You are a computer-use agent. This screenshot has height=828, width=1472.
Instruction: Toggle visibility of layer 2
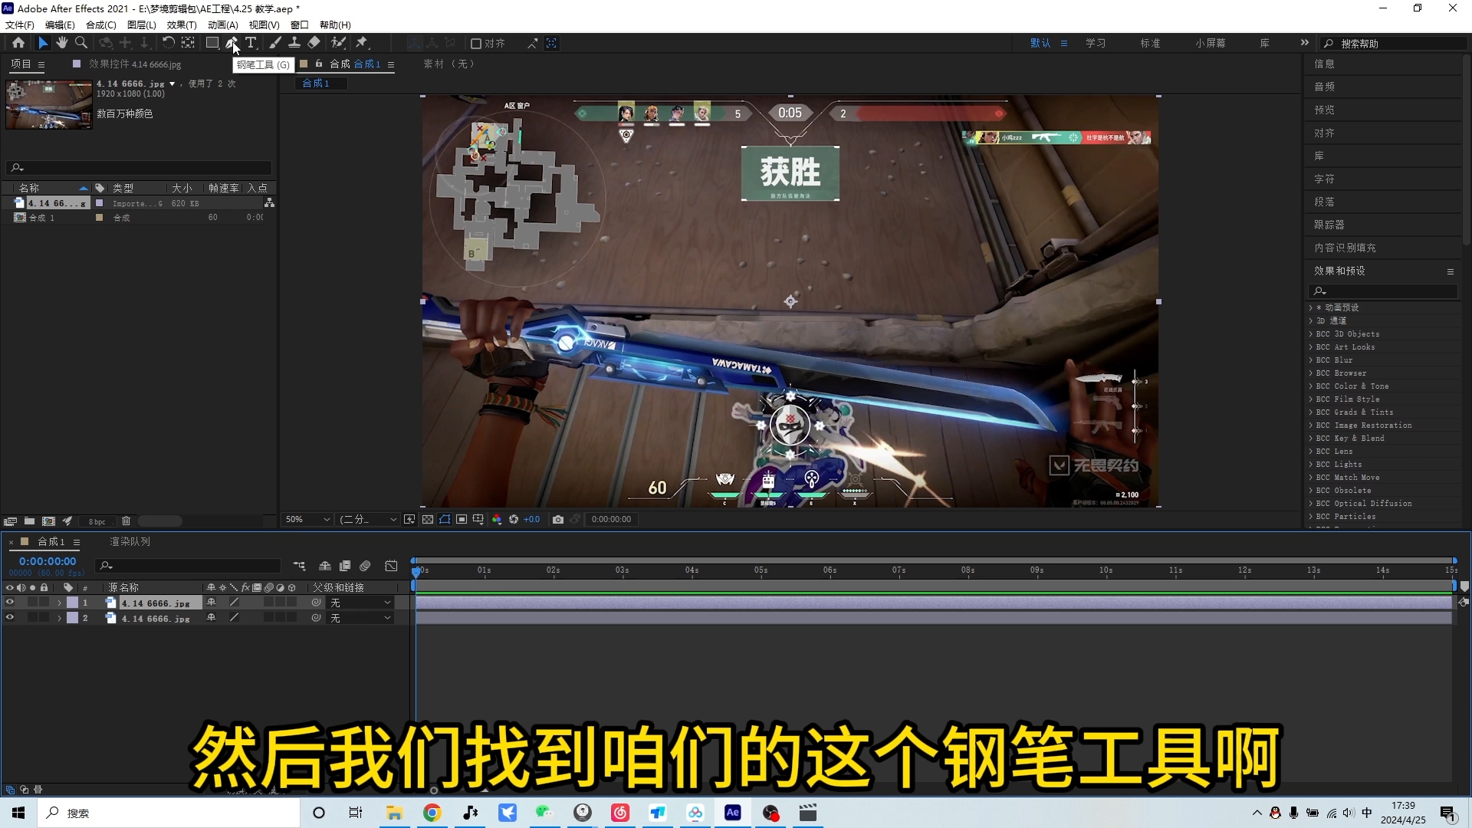pyautogui.click(x=8, y=618)
